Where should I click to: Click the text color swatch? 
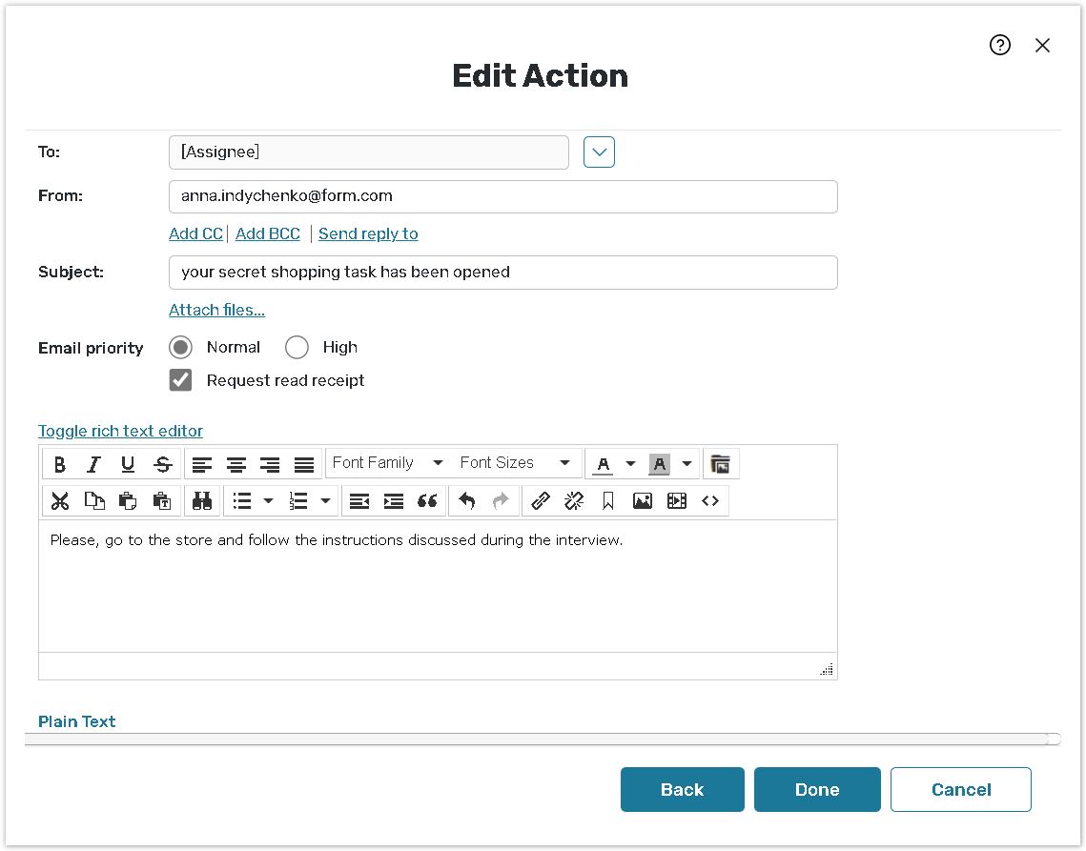tap(603, 464)
